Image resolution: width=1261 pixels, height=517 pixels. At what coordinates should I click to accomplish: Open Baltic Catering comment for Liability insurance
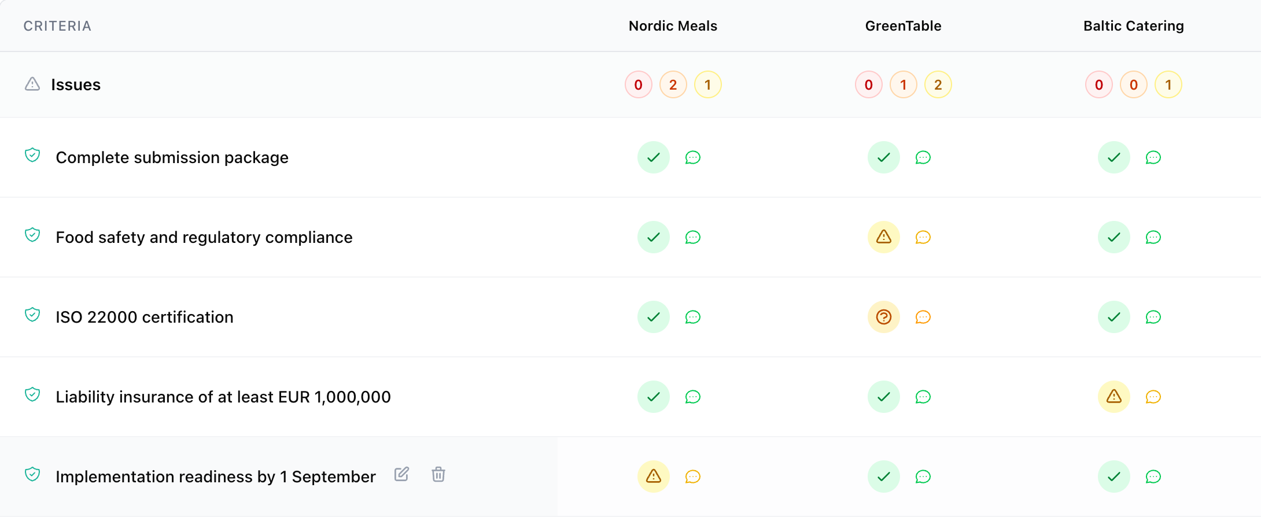coord(1153,397)
